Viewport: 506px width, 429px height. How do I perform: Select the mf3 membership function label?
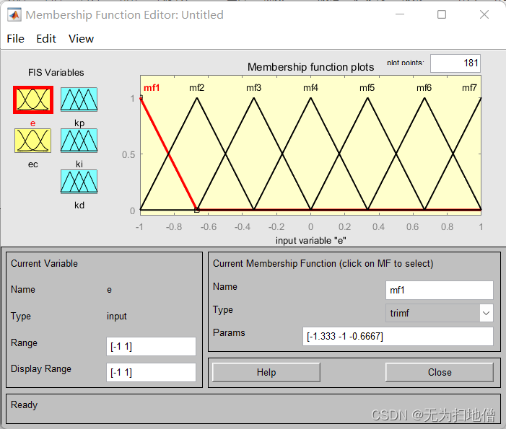tap(253, 88)
